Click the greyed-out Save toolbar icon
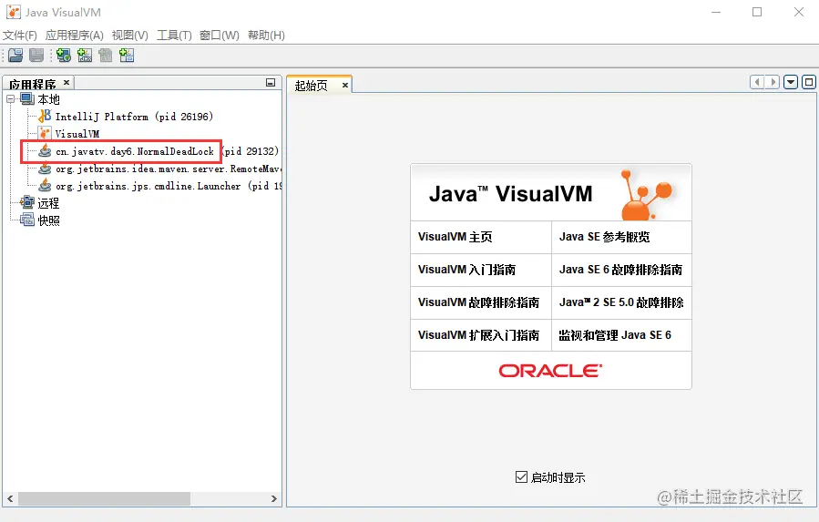This screenshot has width=819, height=522. click(36, 56)
